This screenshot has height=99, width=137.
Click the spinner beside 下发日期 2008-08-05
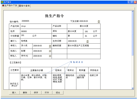point(99,21)
